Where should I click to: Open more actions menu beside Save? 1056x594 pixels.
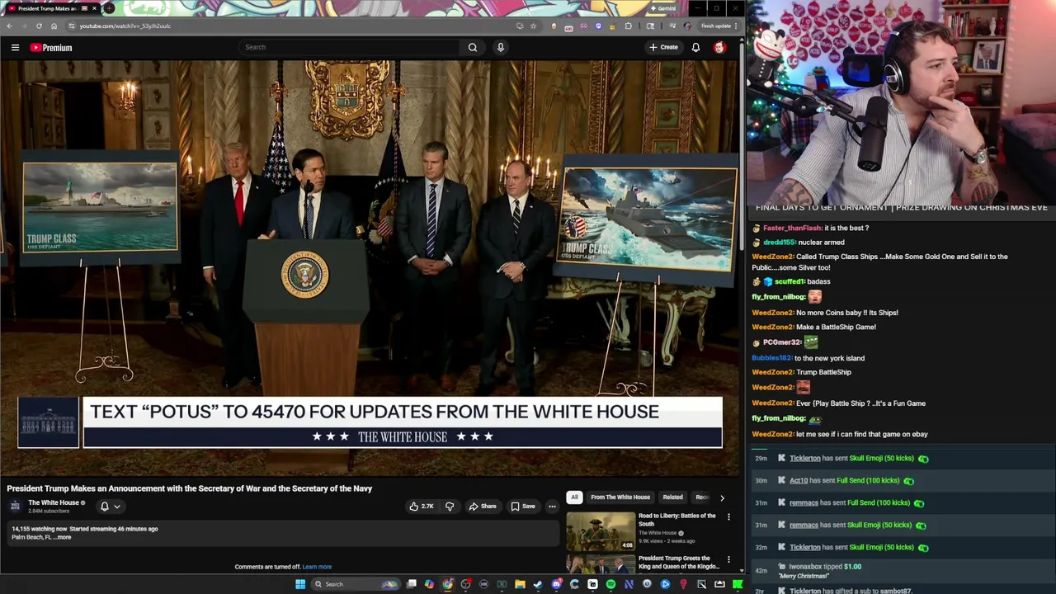pos(552,507)
